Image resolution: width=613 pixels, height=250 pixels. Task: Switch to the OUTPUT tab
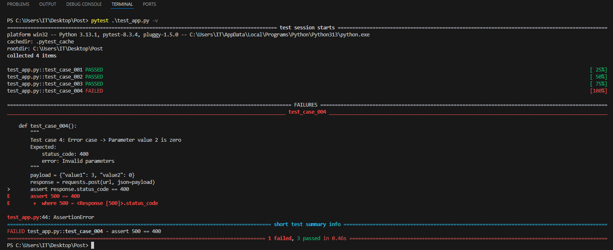click(48, 4)
